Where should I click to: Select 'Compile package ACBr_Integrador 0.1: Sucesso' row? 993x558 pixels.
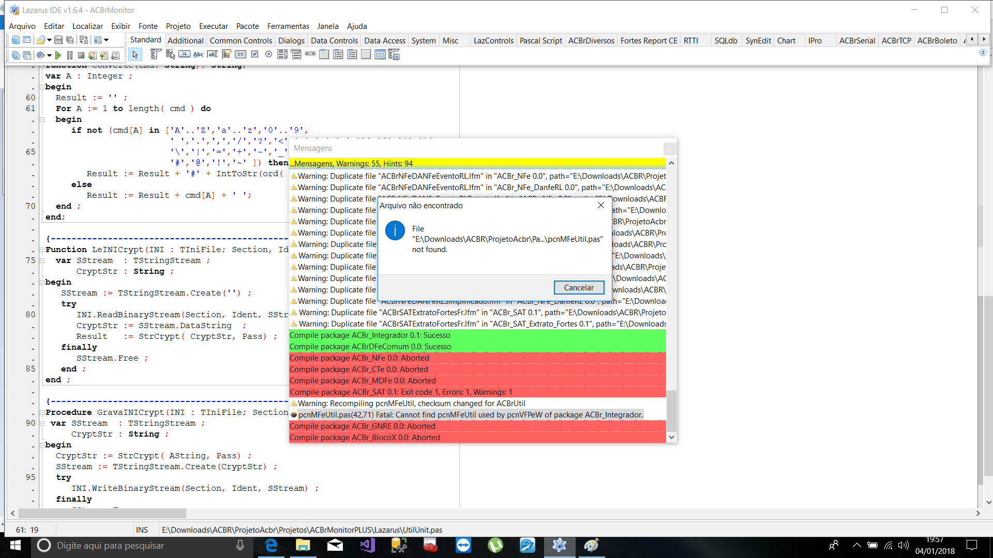[477, 335]
